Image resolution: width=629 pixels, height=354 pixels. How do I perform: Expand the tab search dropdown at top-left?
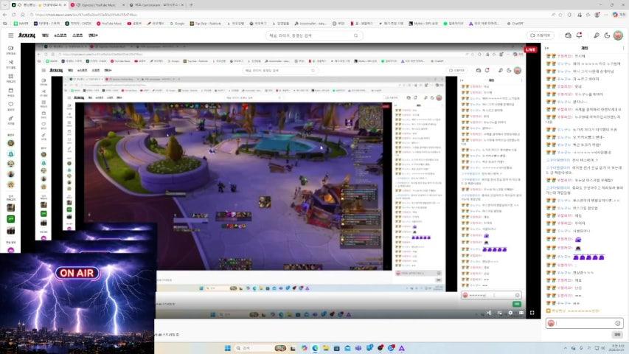4,5
